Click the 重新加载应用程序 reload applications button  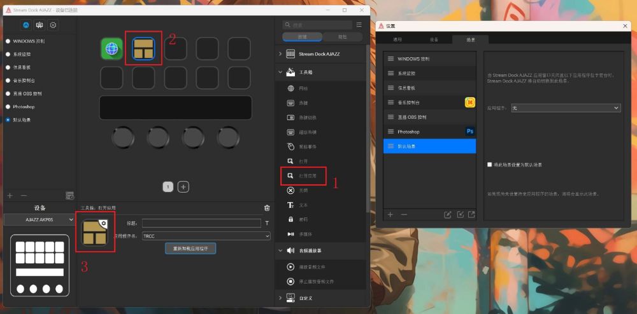point(190,249)
